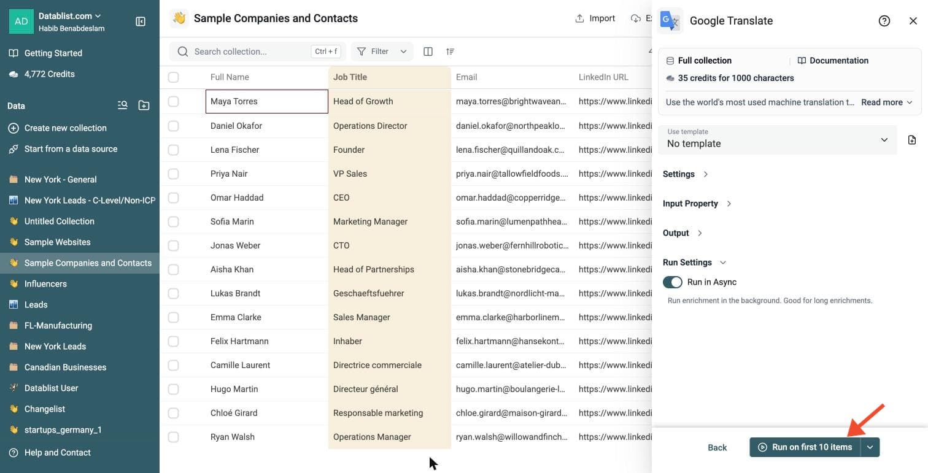Expand the Output section
The width and height of the screenshot is (928, 473).
683,233
